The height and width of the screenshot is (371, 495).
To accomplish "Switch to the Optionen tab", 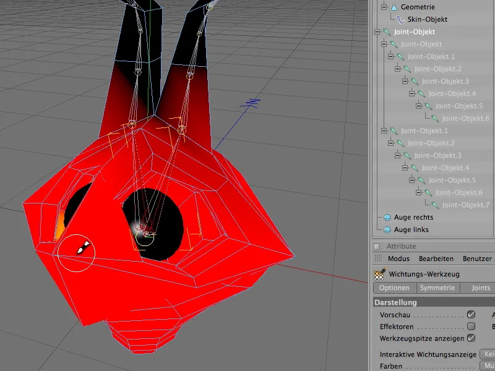I will click(395, 288).
